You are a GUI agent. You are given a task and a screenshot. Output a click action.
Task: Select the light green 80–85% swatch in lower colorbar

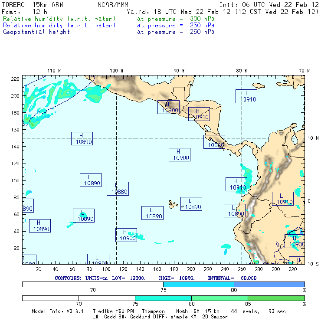[x=219, y=298]
